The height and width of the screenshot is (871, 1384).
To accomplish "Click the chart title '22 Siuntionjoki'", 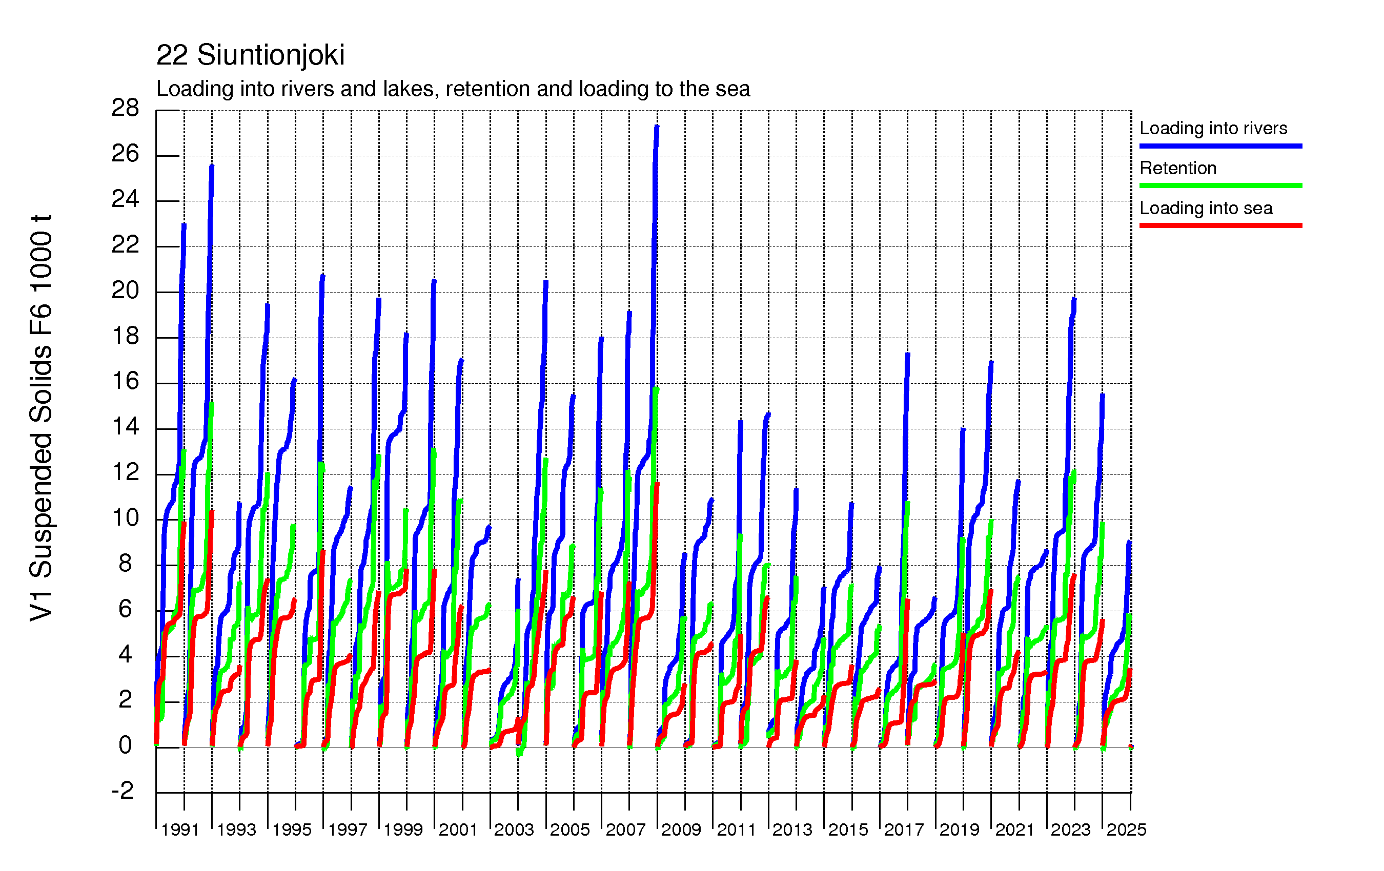I will [x=250, y=55].
